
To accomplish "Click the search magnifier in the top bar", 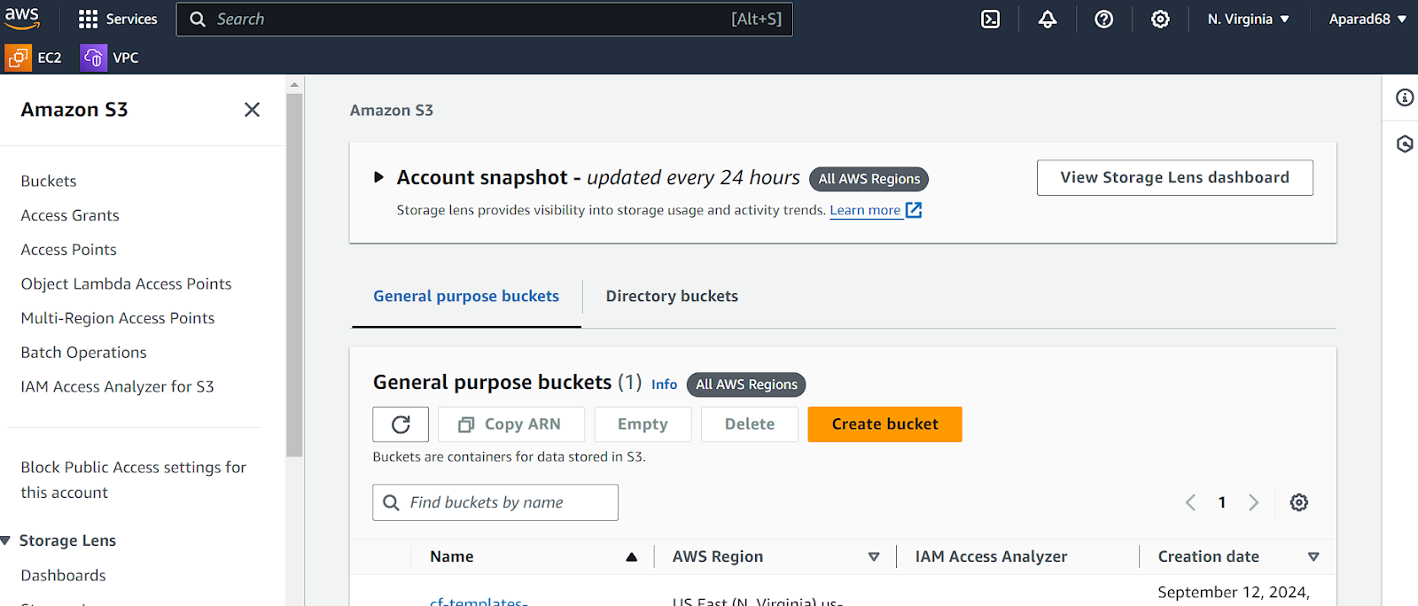I will pos(199,19).
